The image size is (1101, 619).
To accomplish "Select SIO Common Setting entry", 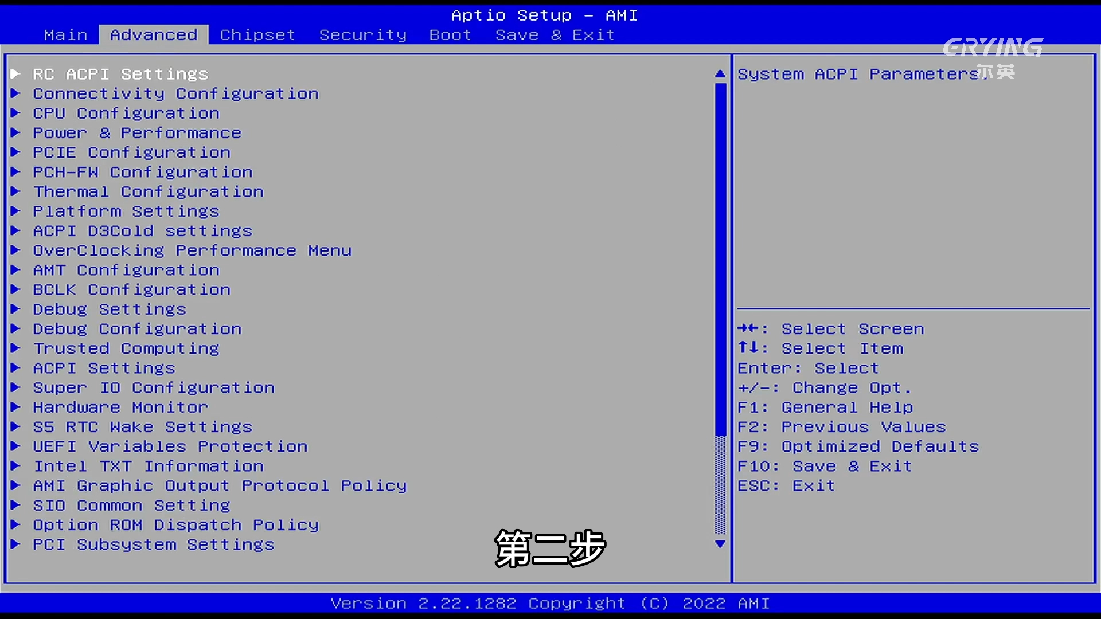I will click(131, 505).
